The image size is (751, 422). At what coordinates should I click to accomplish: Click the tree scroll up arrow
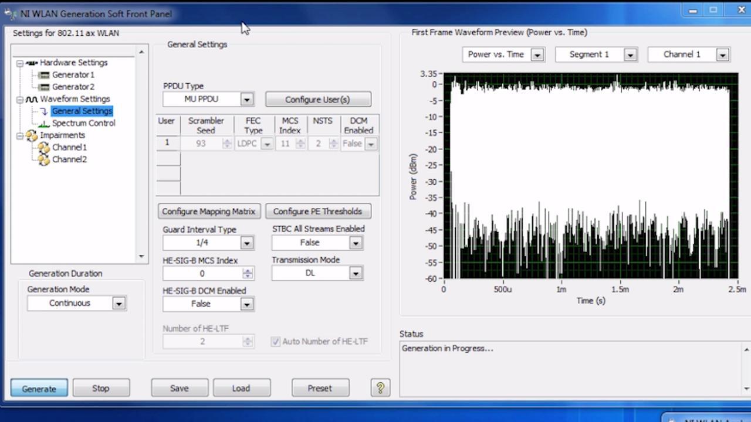(141, 52)
